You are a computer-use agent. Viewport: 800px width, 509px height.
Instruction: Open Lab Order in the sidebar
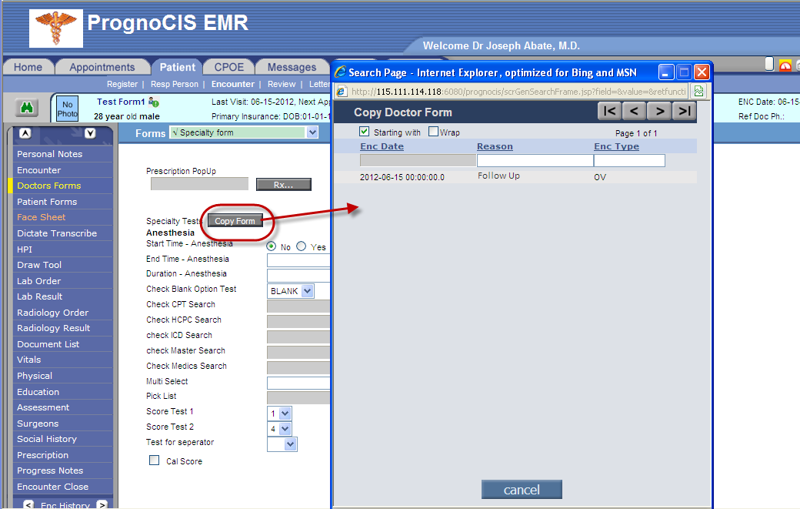tap(38, 281)
